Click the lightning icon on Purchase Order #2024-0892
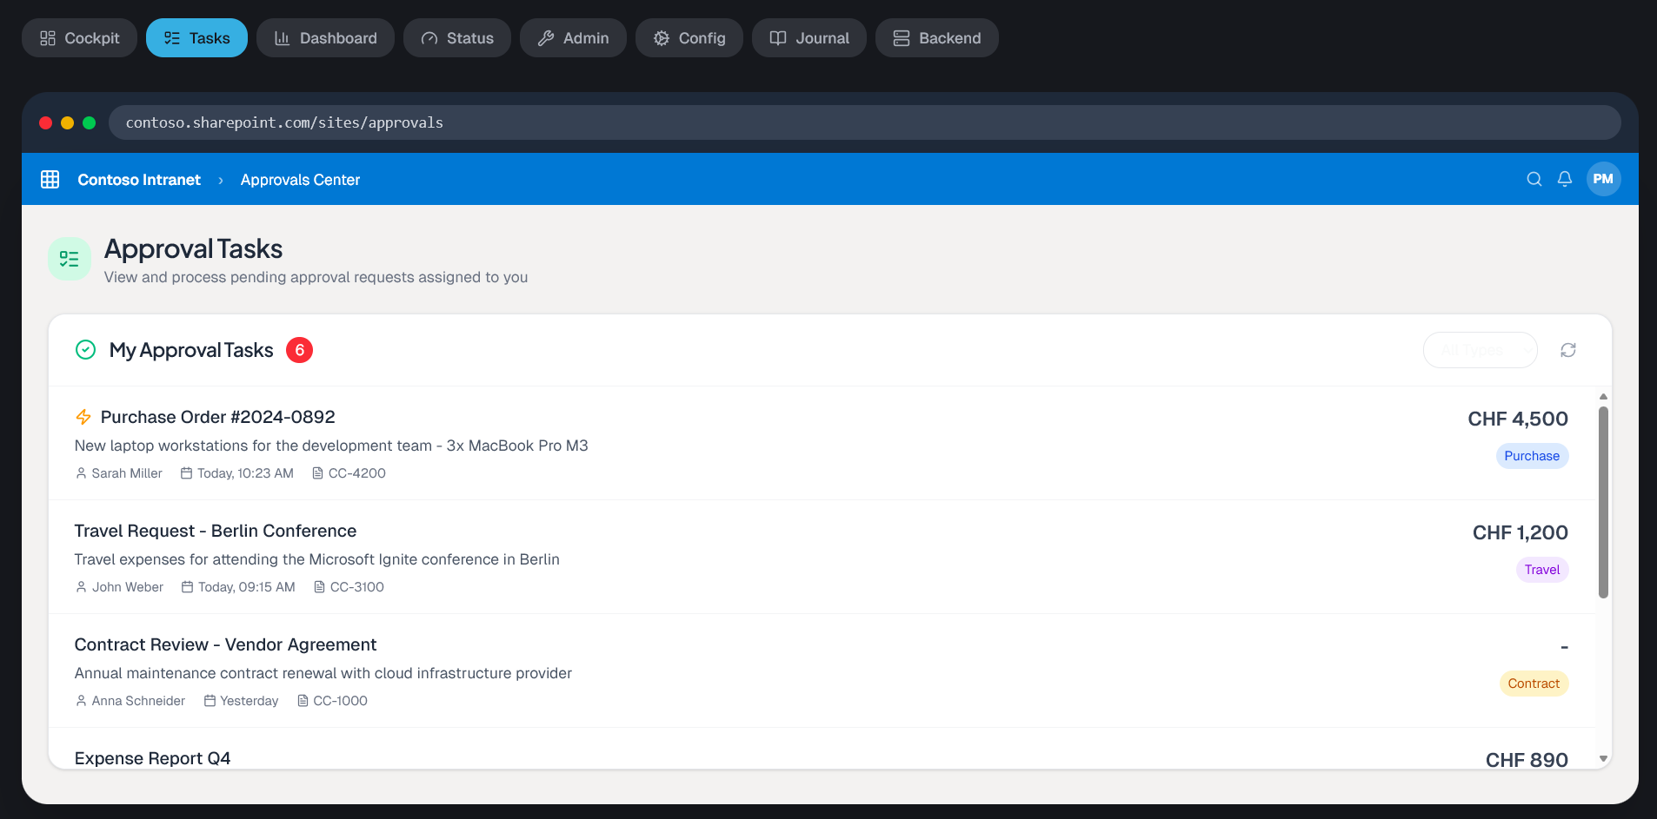1657x819 pixels. [x=83, y=417]
